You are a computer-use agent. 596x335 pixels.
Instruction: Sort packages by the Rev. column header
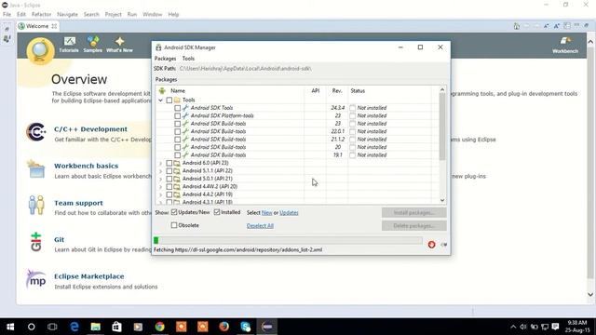[x=337, y=91]
